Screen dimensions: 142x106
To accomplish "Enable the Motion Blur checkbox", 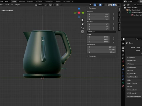I will coord(129,77).
